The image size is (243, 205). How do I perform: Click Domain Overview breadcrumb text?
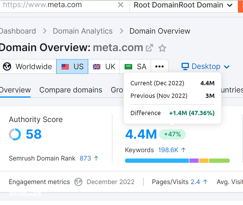160,31
